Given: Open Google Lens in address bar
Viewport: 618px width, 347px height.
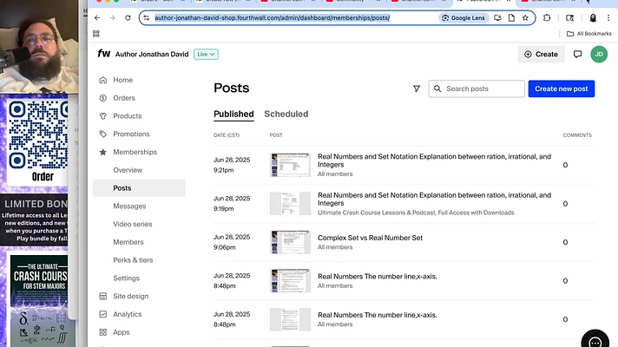Looking at the screenshot, I should (x=463, y=17).
